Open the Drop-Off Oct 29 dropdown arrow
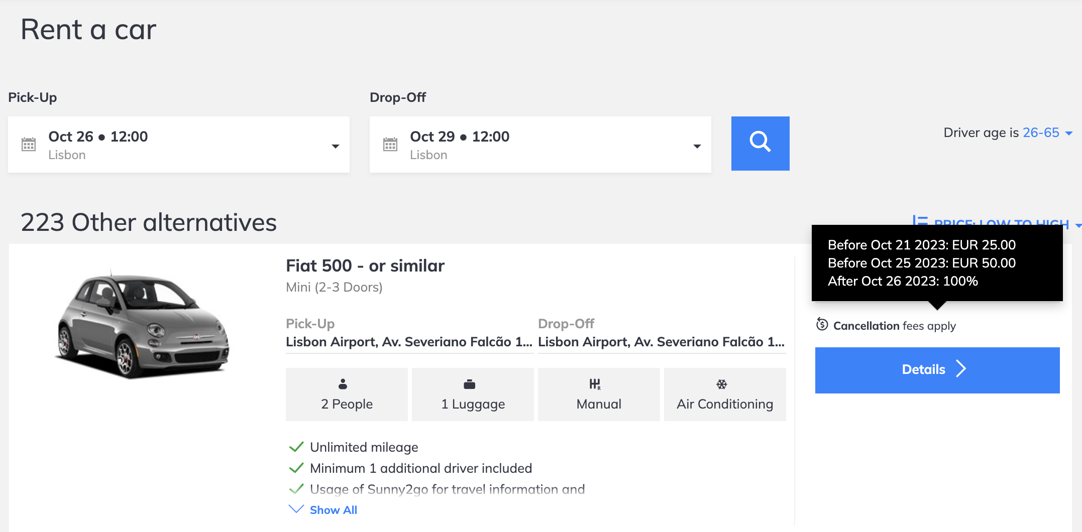1082x532 pixels. [x=697, y=146]
